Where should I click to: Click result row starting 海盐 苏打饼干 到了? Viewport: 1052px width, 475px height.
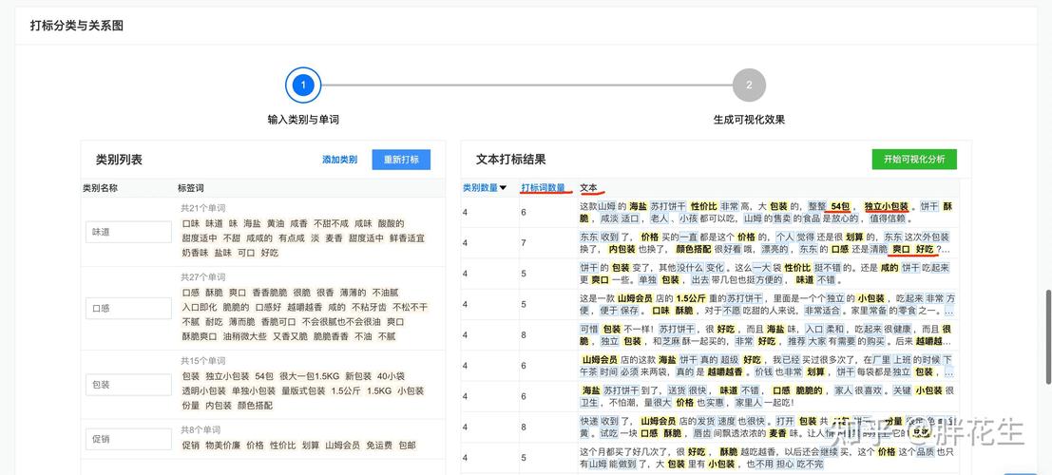[710, 396]
